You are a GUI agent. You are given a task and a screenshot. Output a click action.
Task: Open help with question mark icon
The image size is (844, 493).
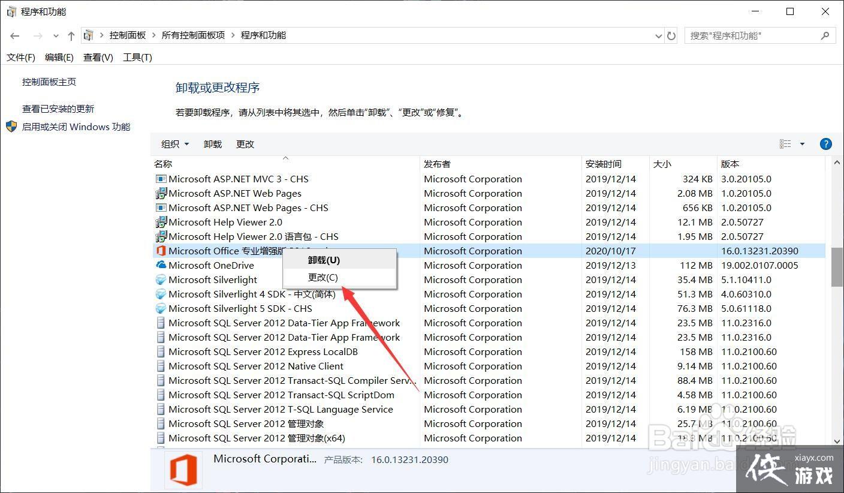coord(825,144)
